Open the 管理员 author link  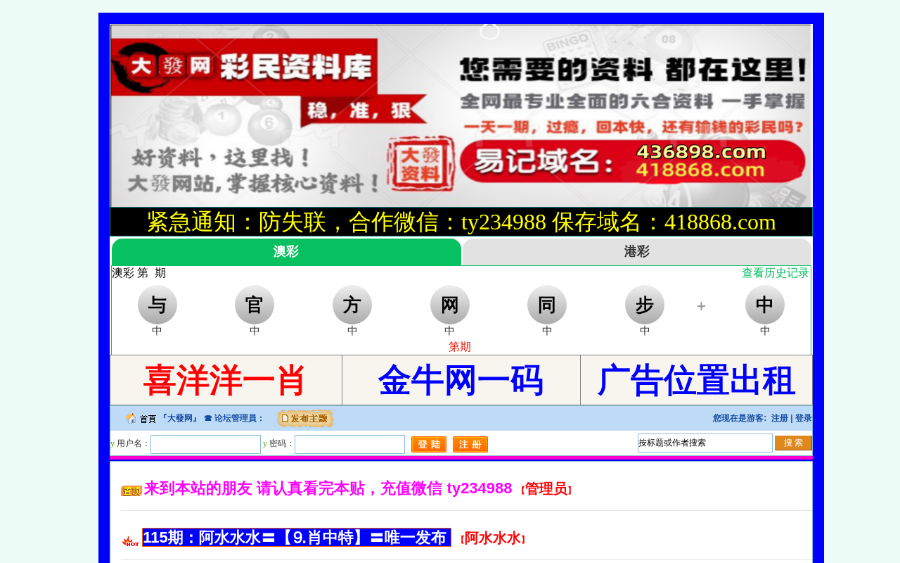point(546,489)
